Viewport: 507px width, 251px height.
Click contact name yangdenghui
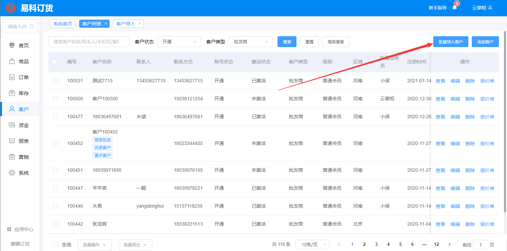(150, 206)
